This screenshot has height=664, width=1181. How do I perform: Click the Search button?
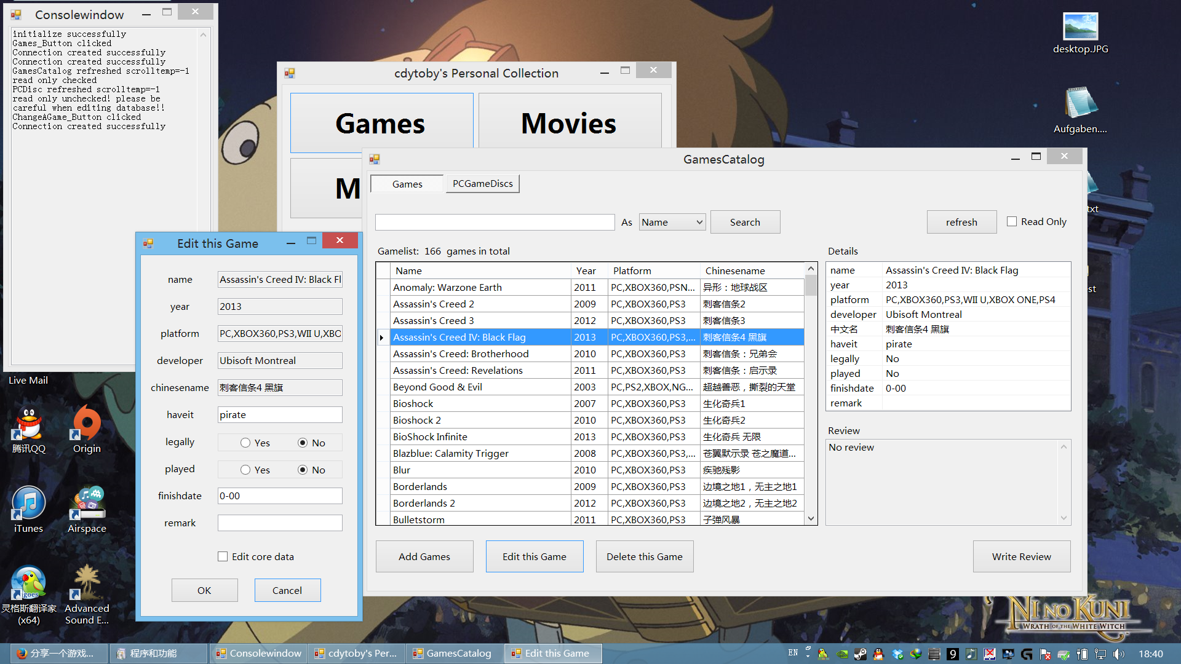[745, 222]
